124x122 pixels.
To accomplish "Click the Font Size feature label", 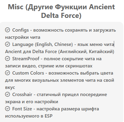I will tap(22, 109).
